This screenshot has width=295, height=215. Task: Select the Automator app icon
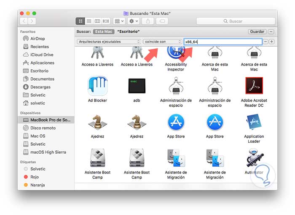coord(255,158)
